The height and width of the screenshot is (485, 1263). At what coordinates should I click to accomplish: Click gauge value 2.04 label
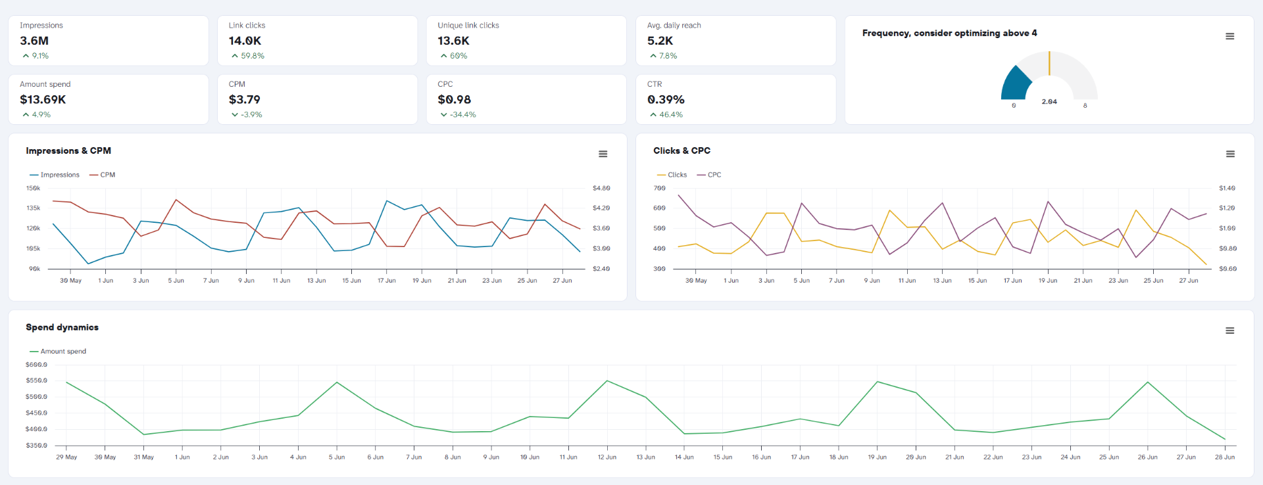coord(1049,102)
